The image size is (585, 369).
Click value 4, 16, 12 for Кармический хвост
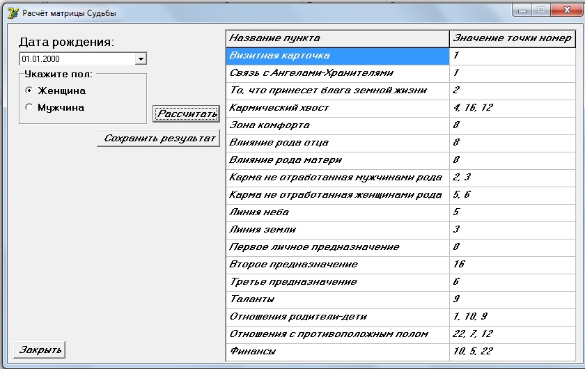pyautogui.click(x=513, y=108)
